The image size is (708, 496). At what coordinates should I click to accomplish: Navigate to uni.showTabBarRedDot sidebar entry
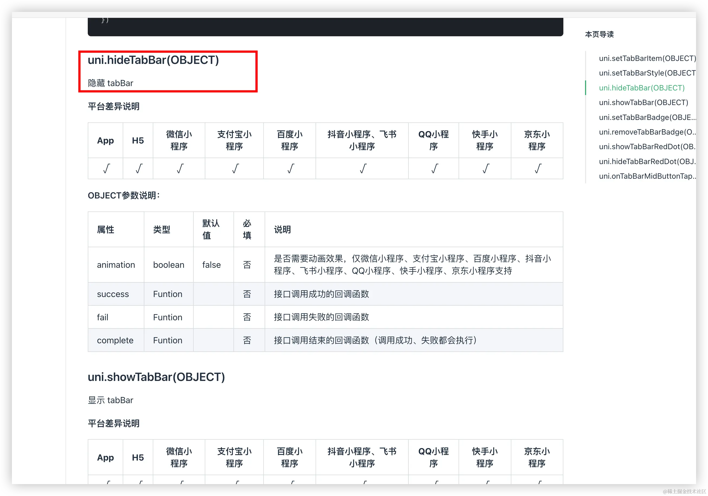coord(647,147)
